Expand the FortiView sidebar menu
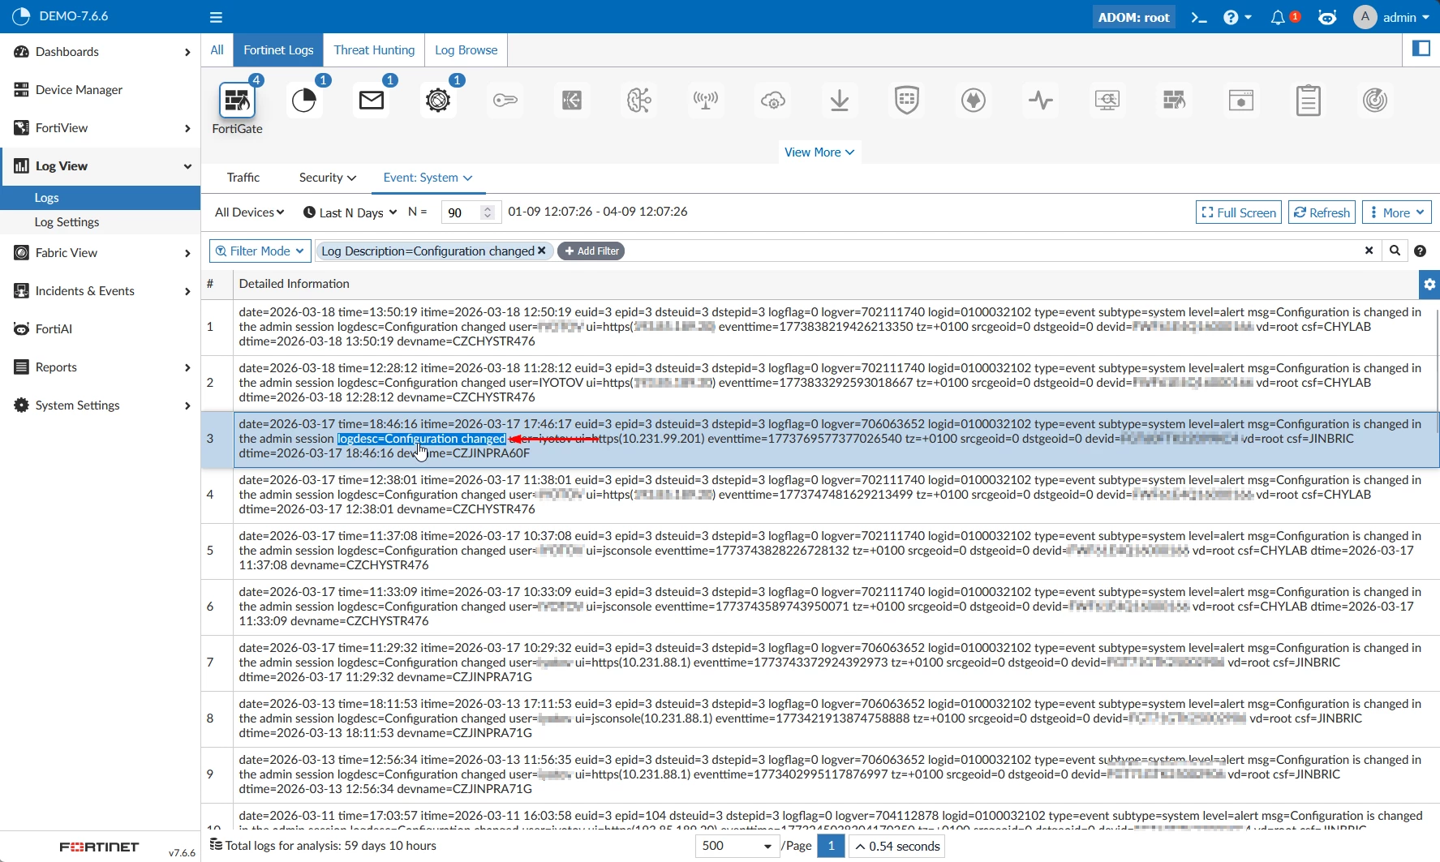The width and height of the screenshot is (1440, 862). pyautogui.click(x=100, y=128)
